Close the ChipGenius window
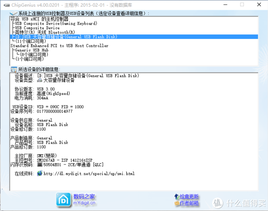 [x=259, y=4]
